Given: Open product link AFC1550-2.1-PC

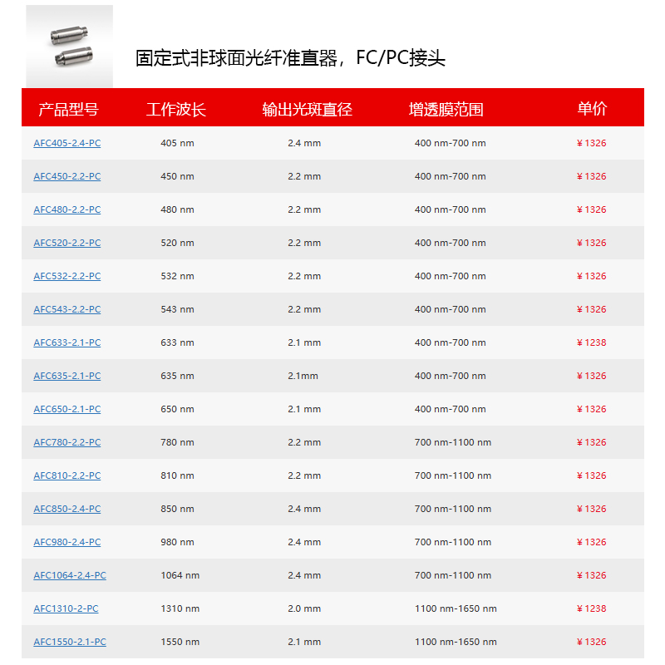Looking at the screenshot, I should (x=70, y=642).
